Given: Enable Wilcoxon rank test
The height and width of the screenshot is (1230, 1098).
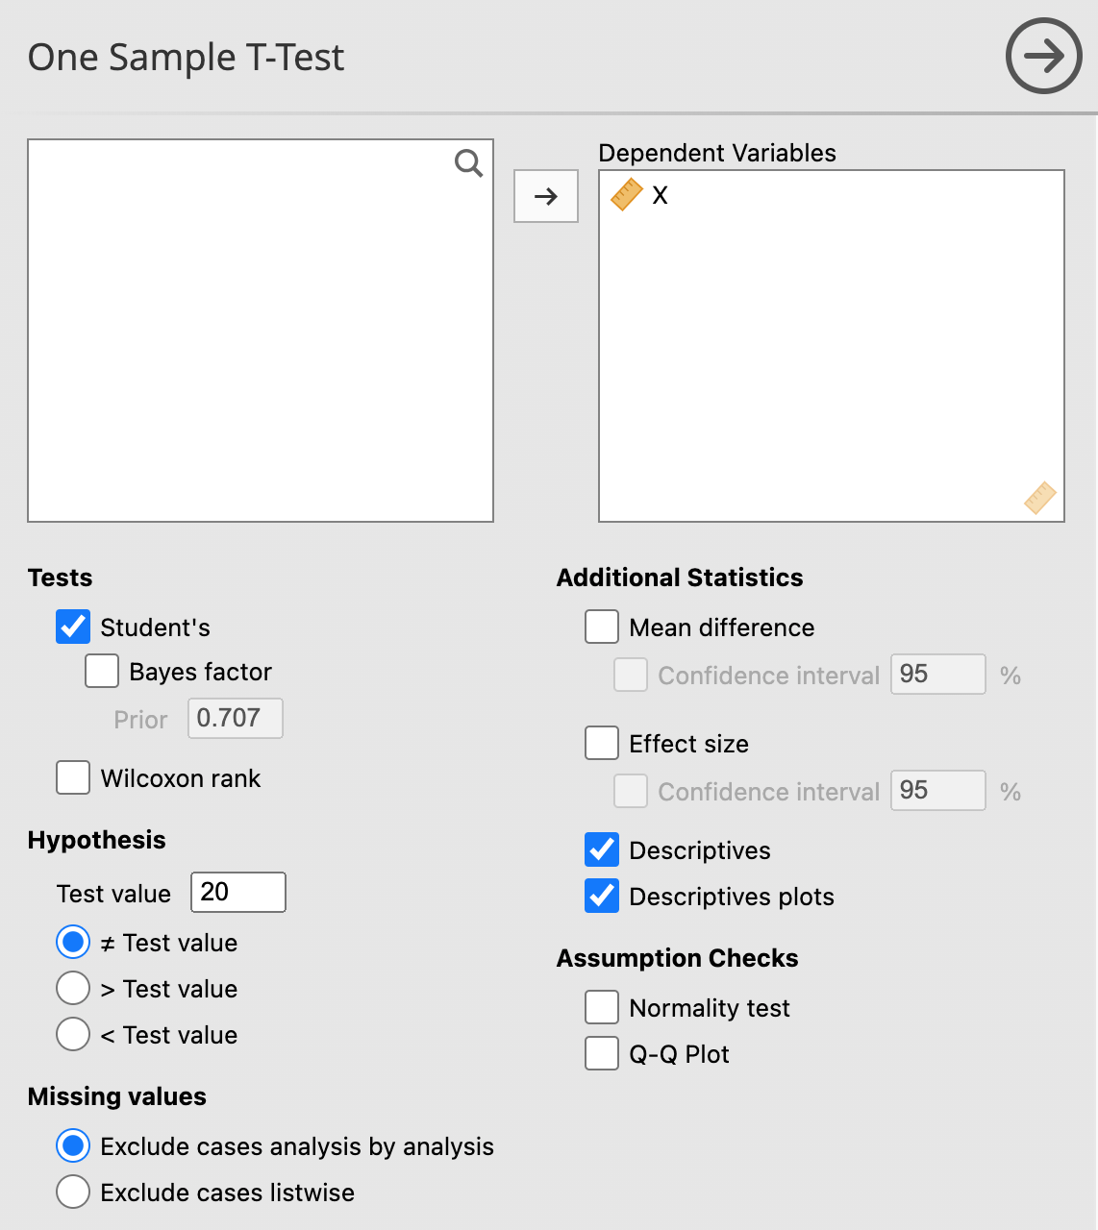Looking at the screenshot, I should pyautogui.click(x=73, y=778).
